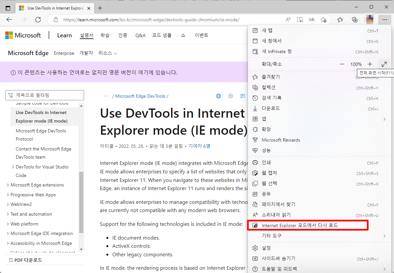This screenshot has width=394, height=273.
Task: Open 기여자 6명 link
Action: click(x=199, y=146)
